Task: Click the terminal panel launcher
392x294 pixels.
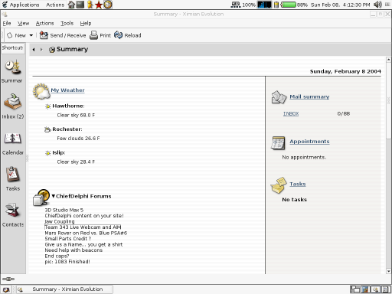Action: (80, 5)
